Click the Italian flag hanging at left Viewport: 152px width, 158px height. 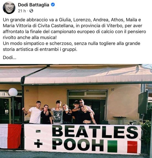pos(11,136)
